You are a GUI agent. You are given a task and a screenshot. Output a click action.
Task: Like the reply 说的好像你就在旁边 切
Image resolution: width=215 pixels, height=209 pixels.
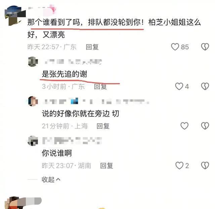point(184,126)
